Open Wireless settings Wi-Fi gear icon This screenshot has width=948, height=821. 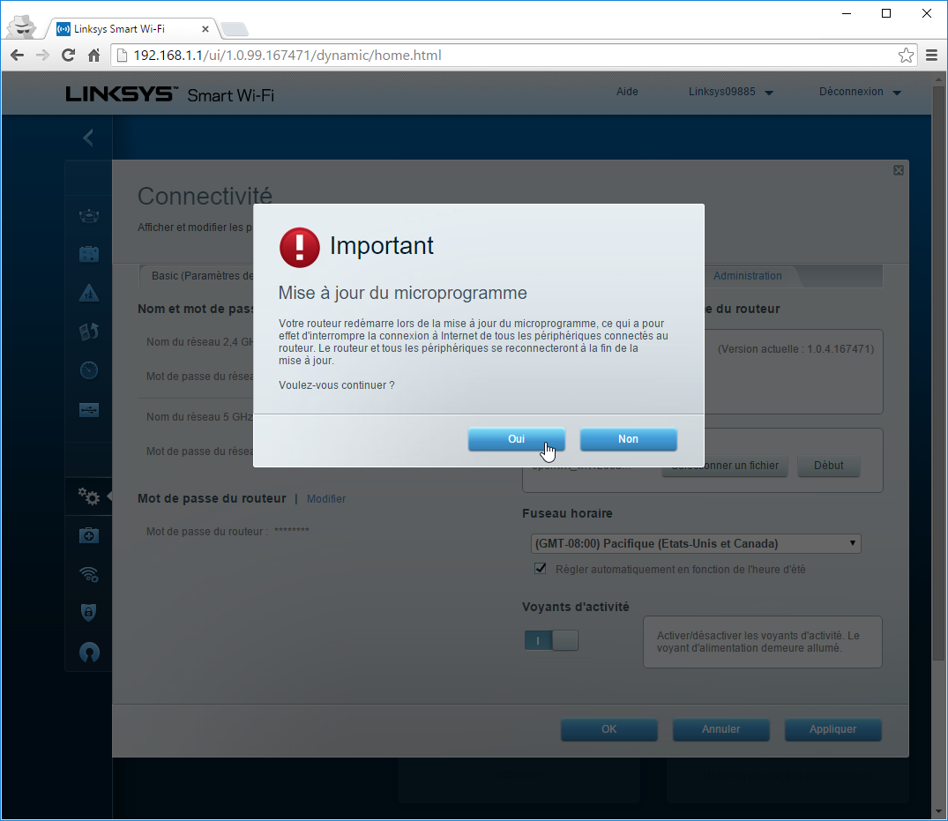click(89, 574)
